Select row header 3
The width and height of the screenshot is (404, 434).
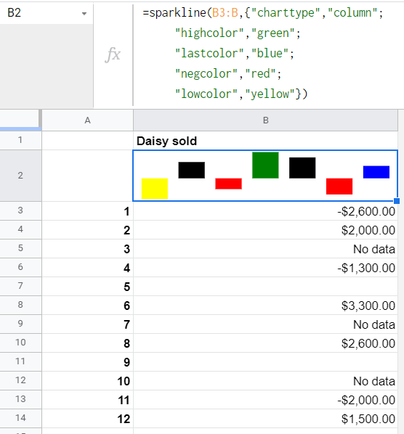coord(20,210)
